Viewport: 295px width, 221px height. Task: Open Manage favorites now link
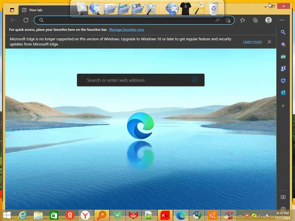(126, 30)
